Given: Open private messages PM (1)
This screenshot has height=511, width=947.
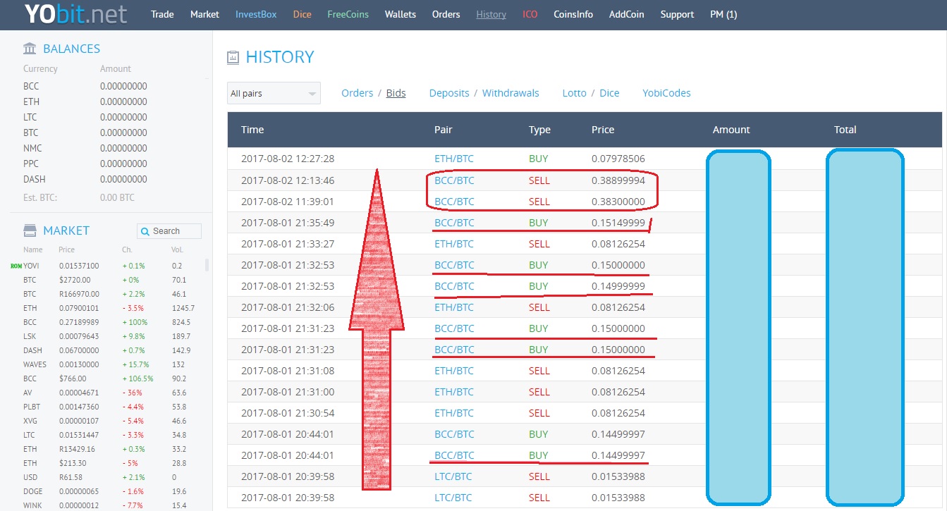Looking at the screenshot, I should tap(723, 14).
